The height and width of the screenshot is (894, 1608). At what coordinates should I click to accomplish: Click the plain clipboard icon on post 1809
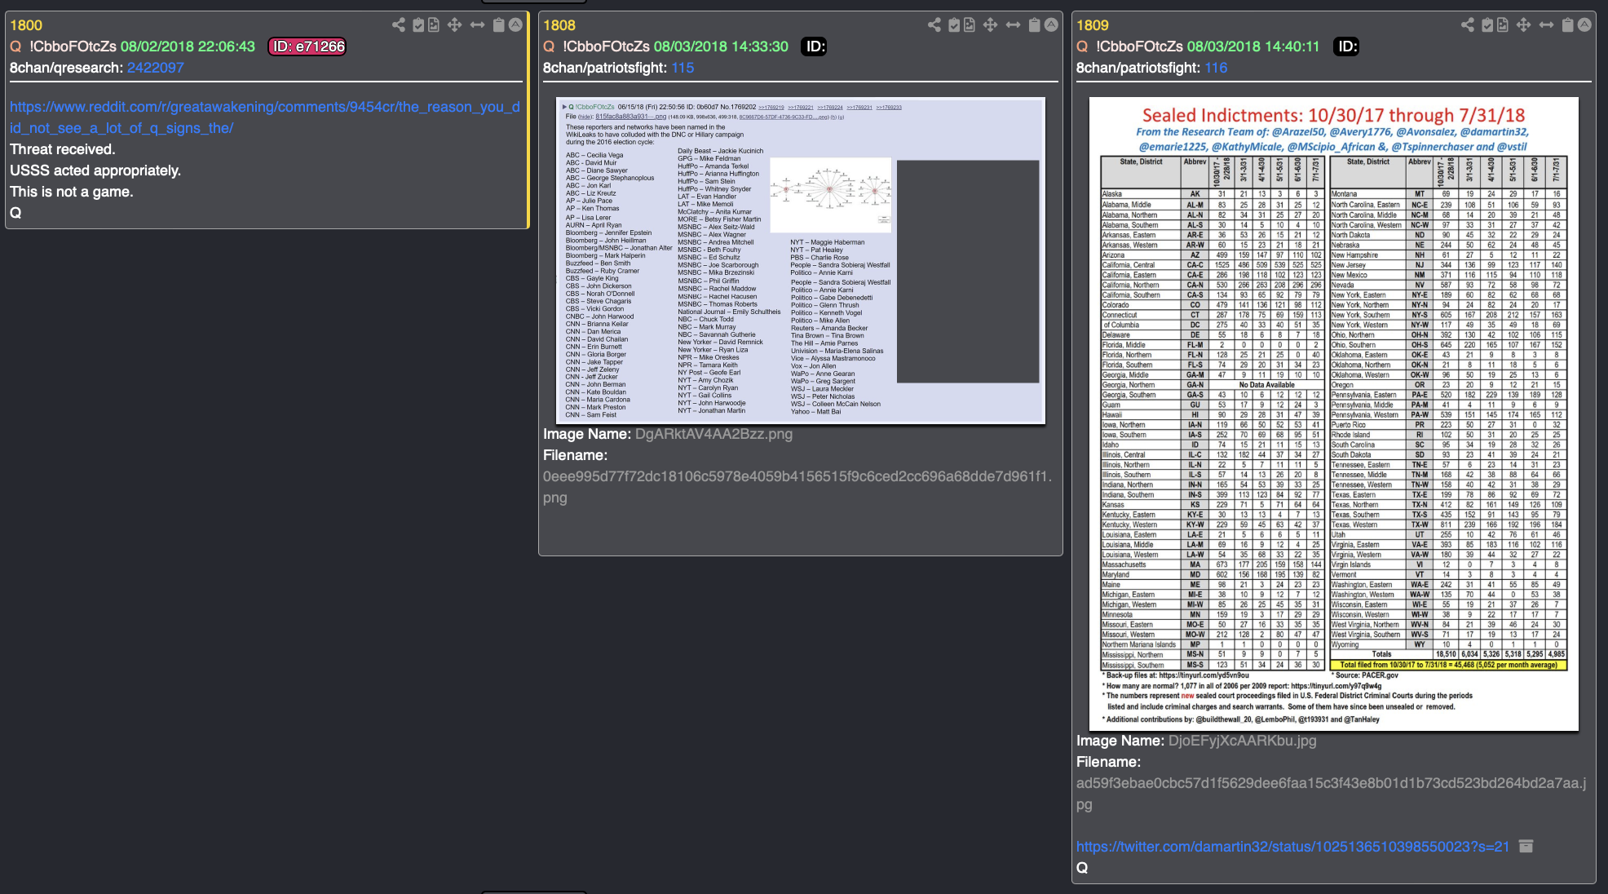point(1568,24)
